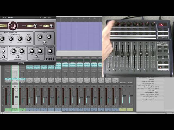
Task: Turn the EVP88 model selector wheel
Action: pyautogui.click(x=13, y=26)
